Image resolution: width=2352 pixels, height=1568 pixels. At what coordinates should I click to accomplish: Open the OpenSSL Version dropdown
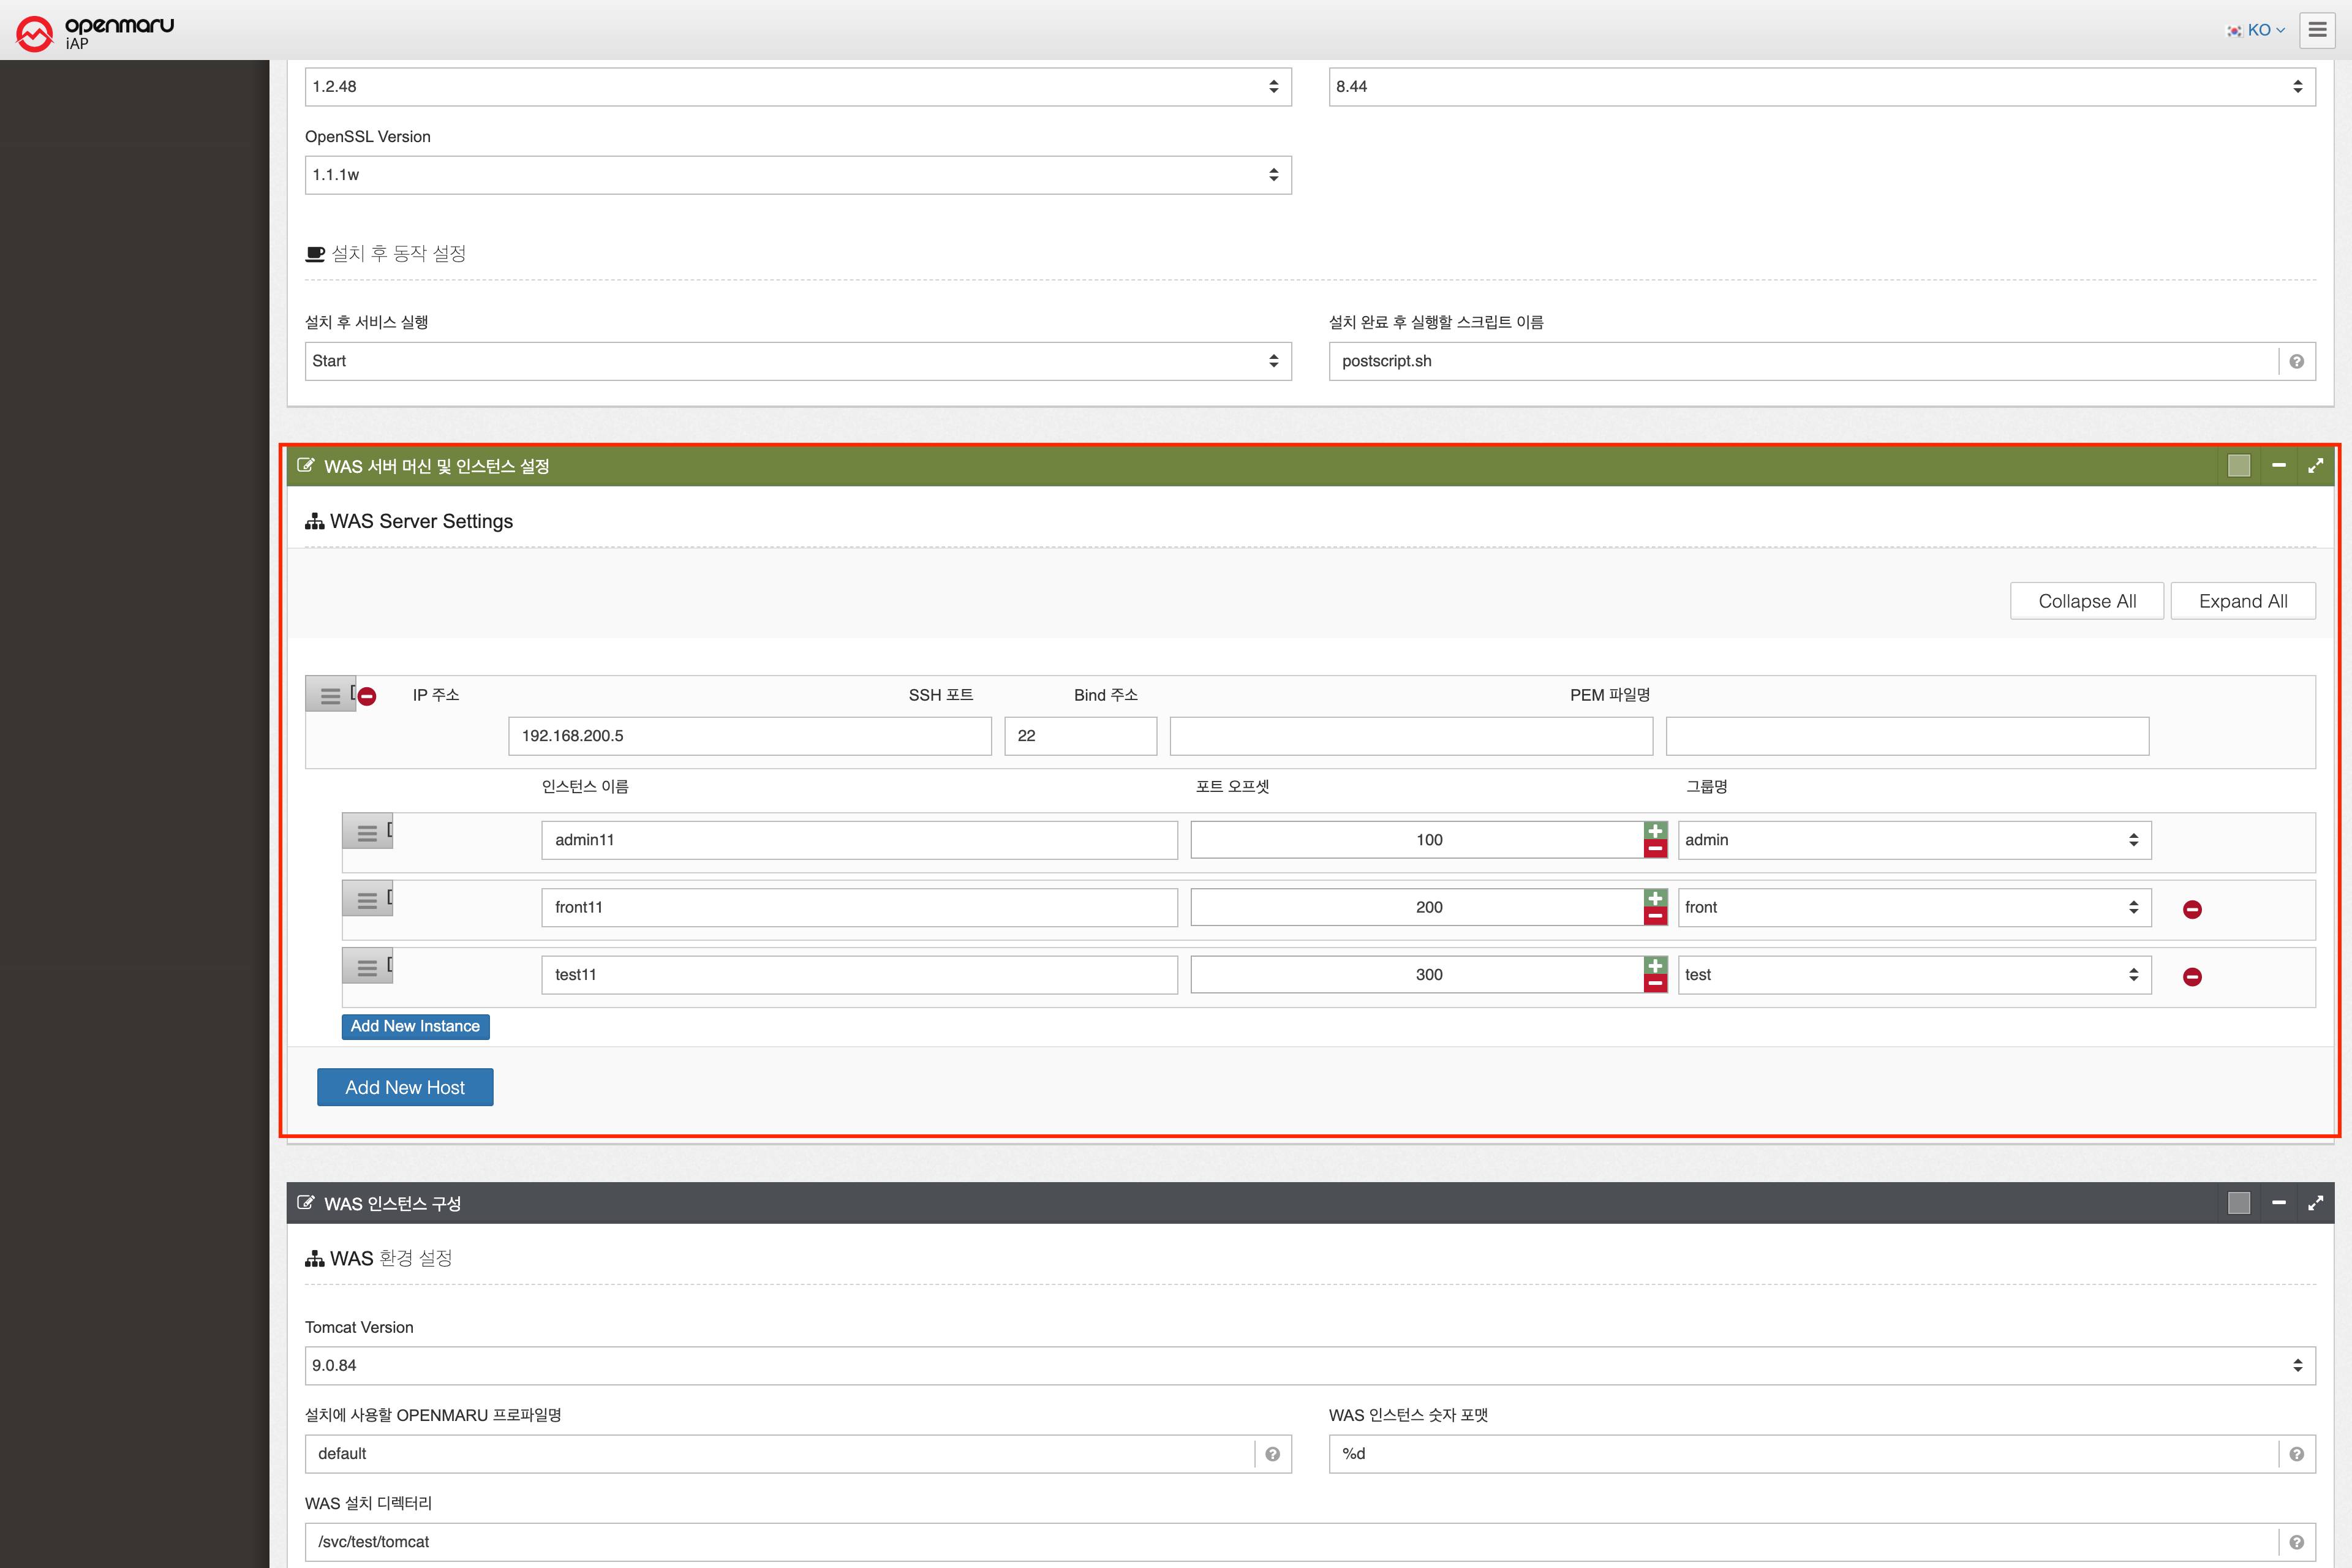pos(797,175)
